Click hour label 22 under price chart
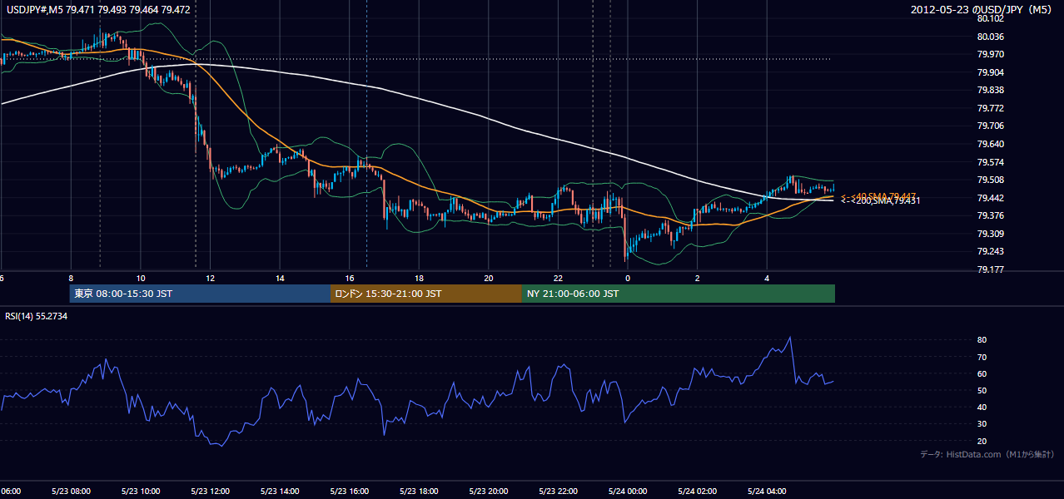 559,279
